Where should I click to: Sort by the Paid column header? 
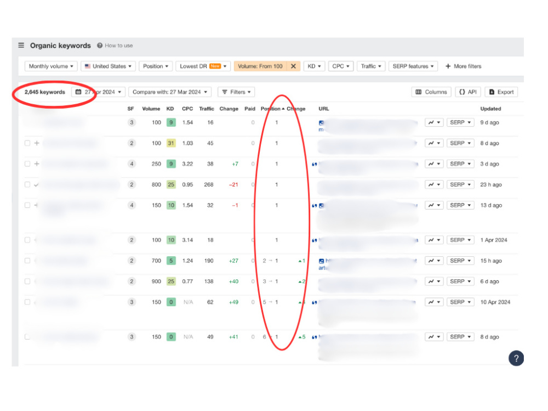click(249, 109)
